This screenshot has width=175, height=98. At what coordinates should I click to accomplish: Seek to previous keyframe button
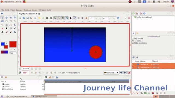[36, 73]
